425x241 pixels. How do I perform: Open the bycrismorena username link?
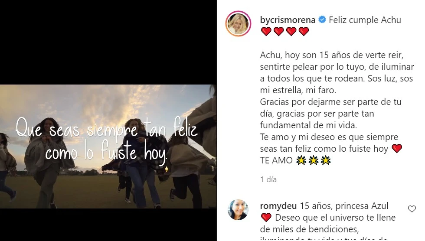(288, 20)
